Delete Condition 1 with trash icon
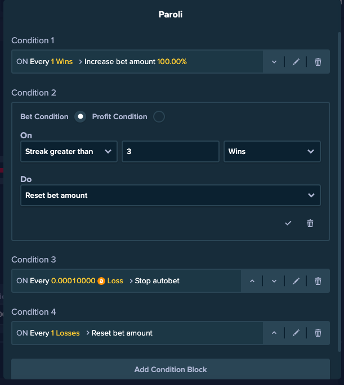Screen dimensions: 344x385 tap(318, 62)
